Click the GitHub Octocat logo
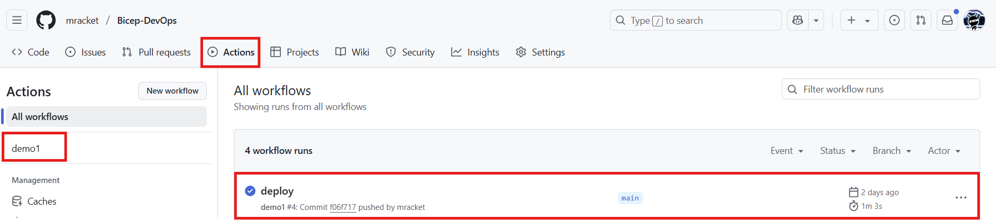Viewport: 996px width, 220px height. pyautogui.click(x=46, y=20)
